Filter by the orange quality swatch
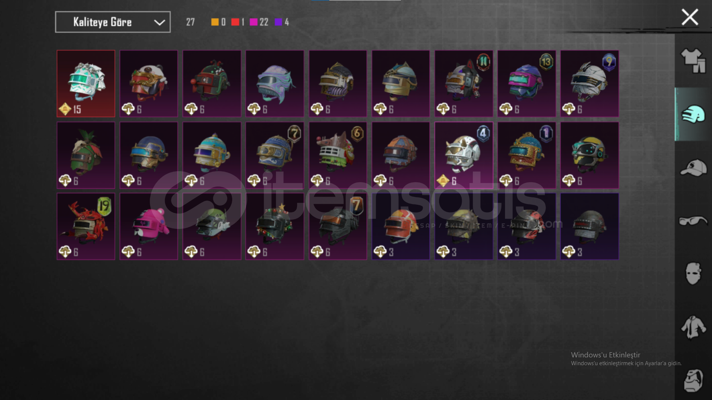 [x=215, y=22]
